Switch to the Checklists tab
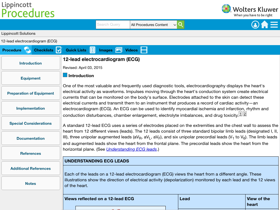The height and width of the screenshot is (210, 280). tap(48, 50)
